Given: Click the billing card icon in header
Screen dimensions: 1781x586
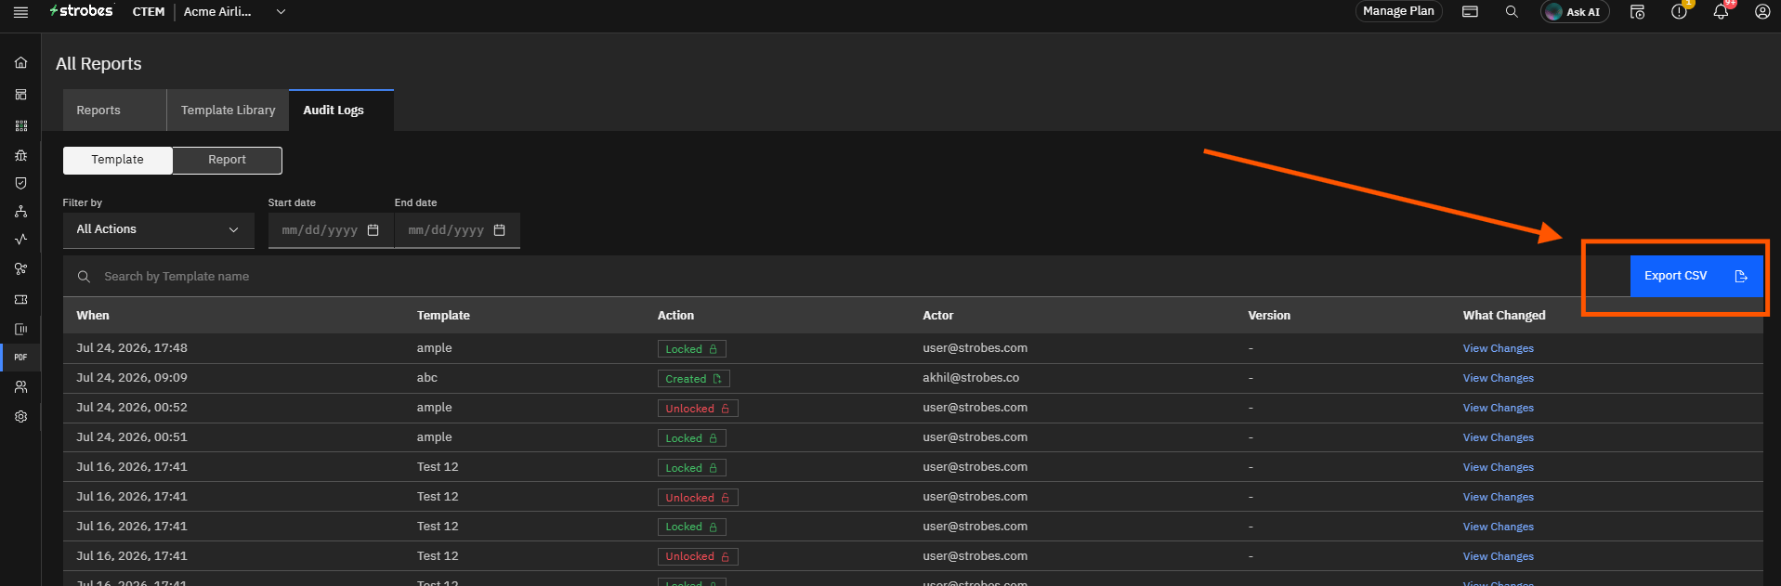Looking at the screenshot, I should (x=1470, y=12).
